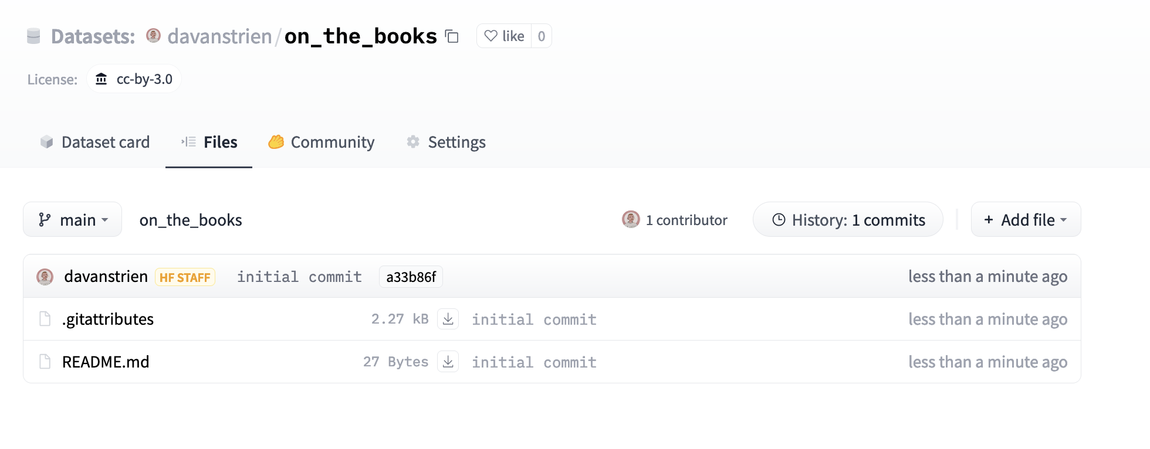Select the Files tab
The height and width of the screenshot is (449, 1150).
[x=209, y=142]
